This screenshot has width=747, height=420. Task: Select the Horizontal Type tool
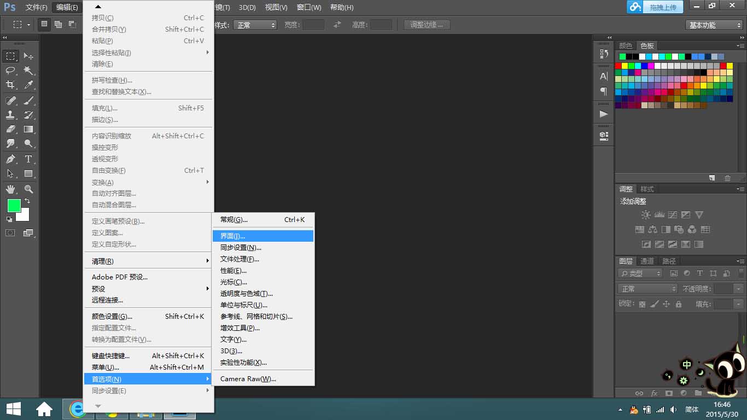click(28, 159)
